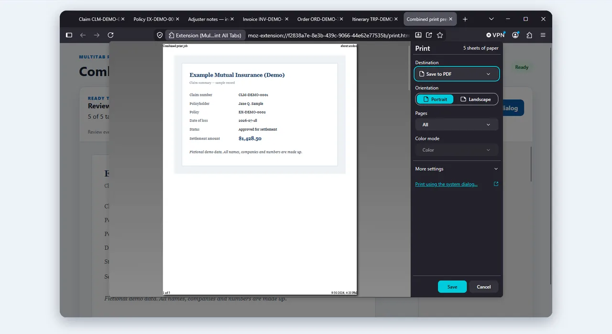Cancel the print dialog
Screen dimensions: 612x334
pyautogui.click(x=484, y=287)
